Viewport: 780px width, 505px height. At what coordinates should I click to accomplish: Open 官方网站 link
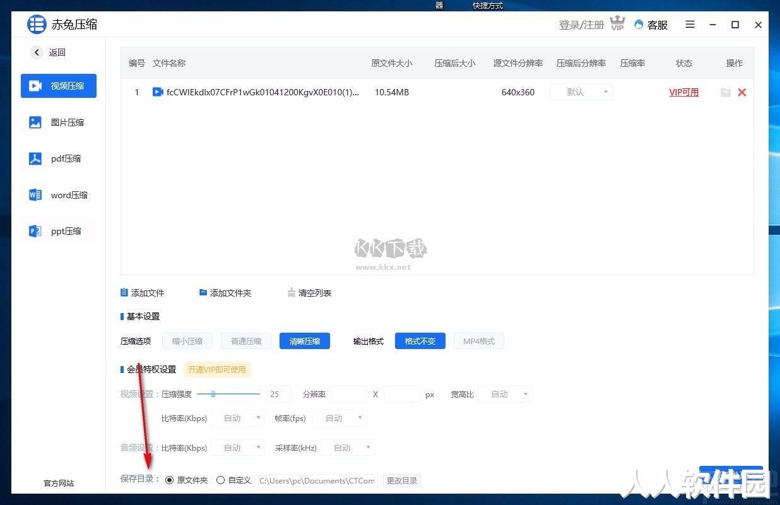click(59, 483)
